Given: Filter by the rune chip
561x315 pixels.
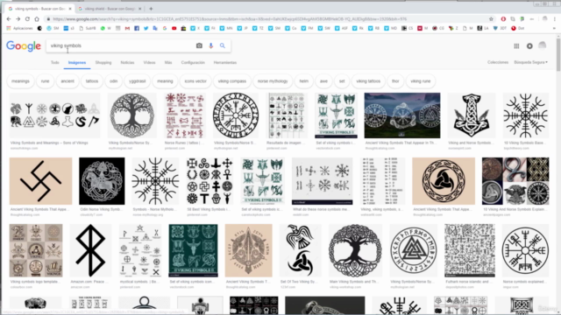Looking at the screenshot, I should point(45,81).
